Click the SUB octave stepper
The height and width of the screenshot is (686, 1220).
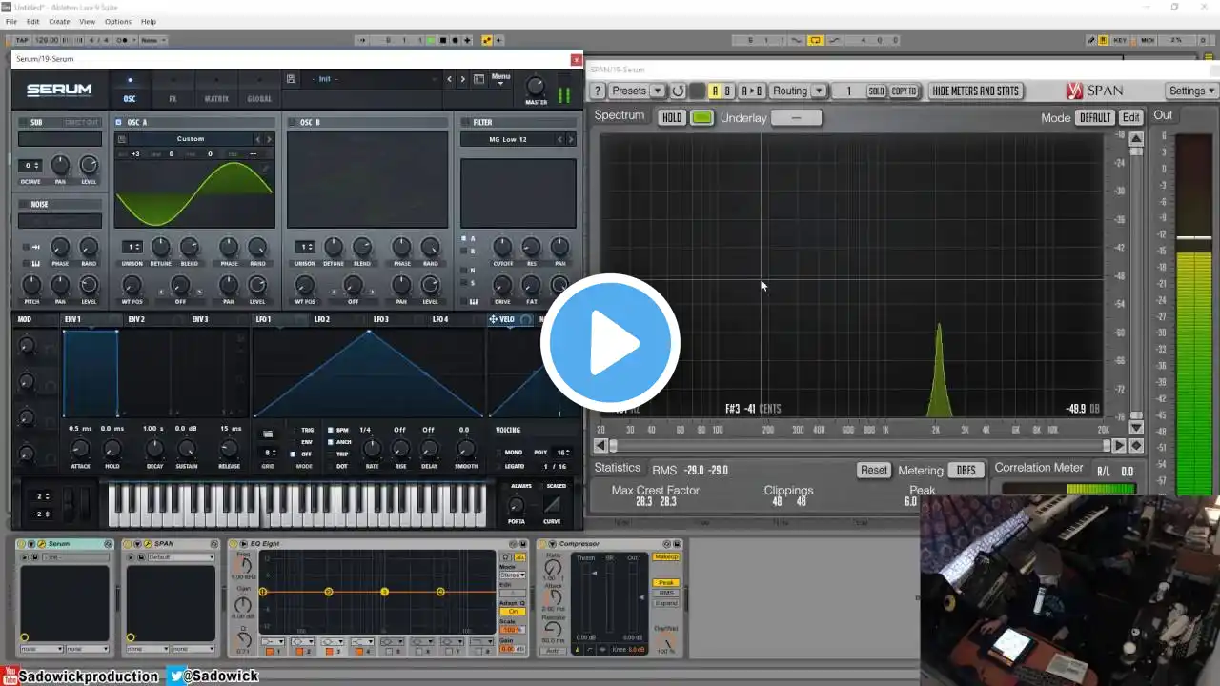tap(30, 165)
